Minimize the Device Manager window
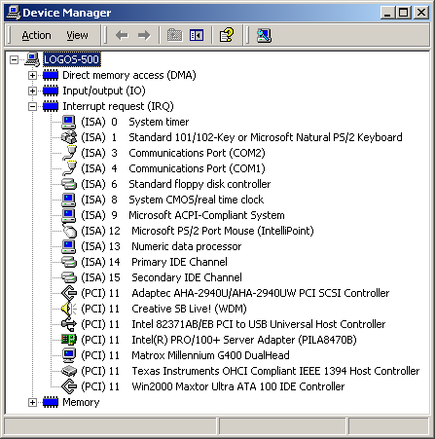 (387, 13)
